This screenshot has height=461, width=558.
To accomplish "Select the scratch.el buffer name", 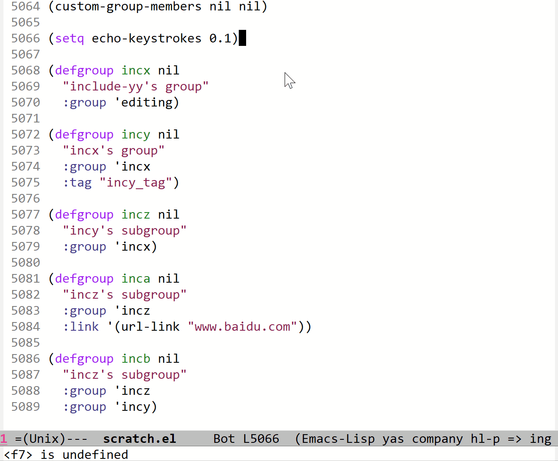I will pyautogui.click(x=139, y=438).
